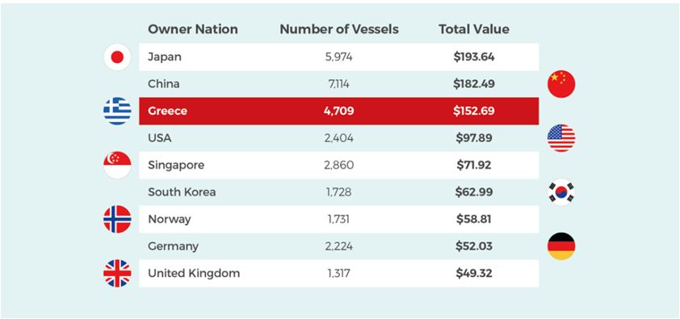This screenshot has height=319, width=680.
Task: Click the United Kingdom flag icon
Action: tap(117, 274)
